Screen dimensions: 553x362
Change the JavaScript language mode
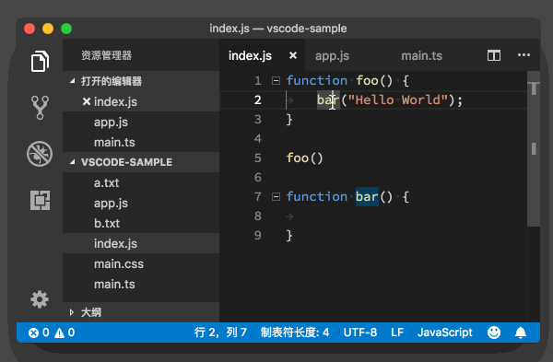[x=445, y=333]
